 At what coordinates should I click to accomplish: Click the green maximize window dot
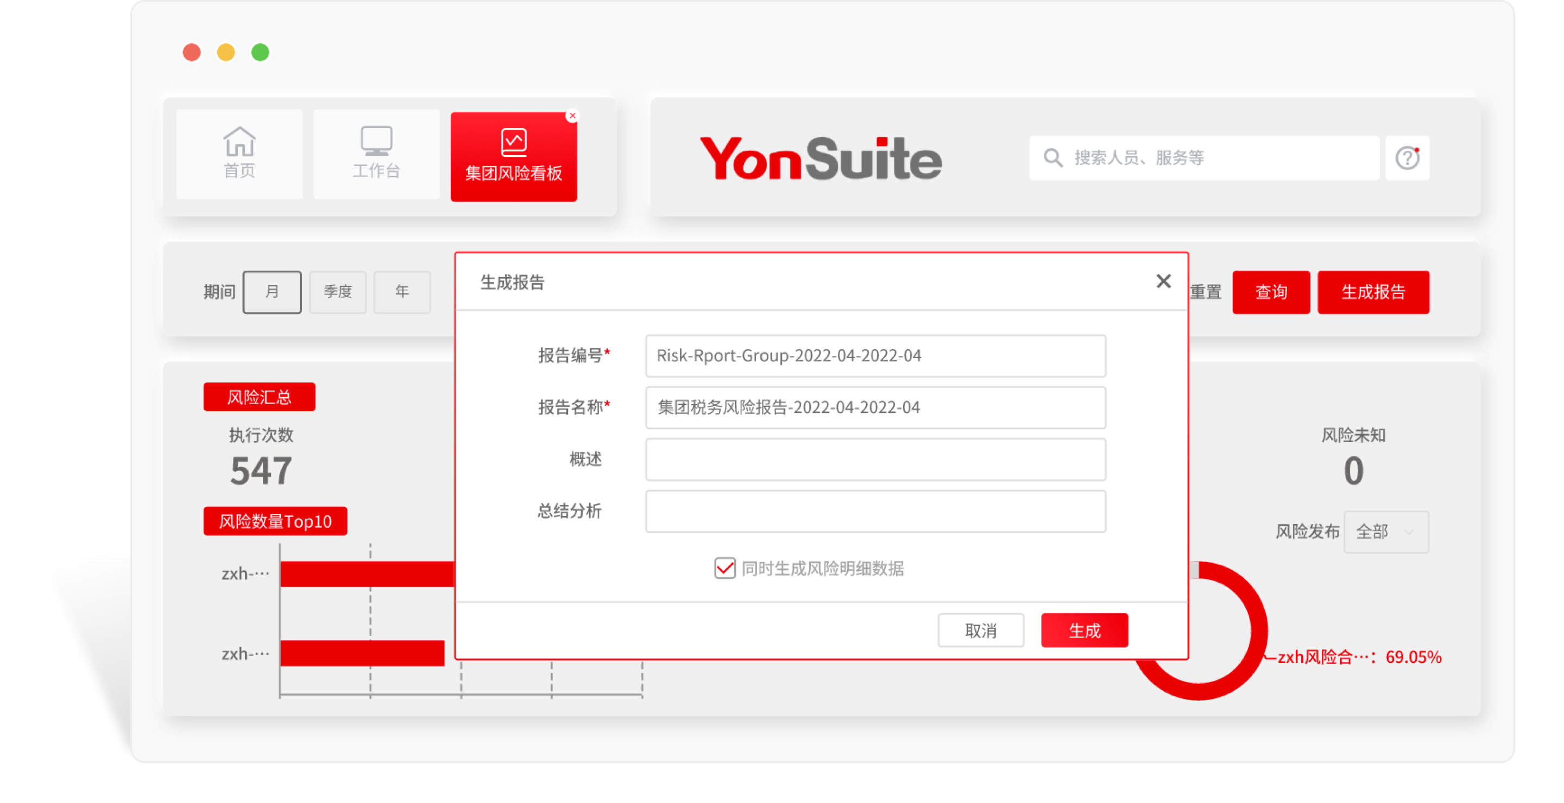click(261, 53)
